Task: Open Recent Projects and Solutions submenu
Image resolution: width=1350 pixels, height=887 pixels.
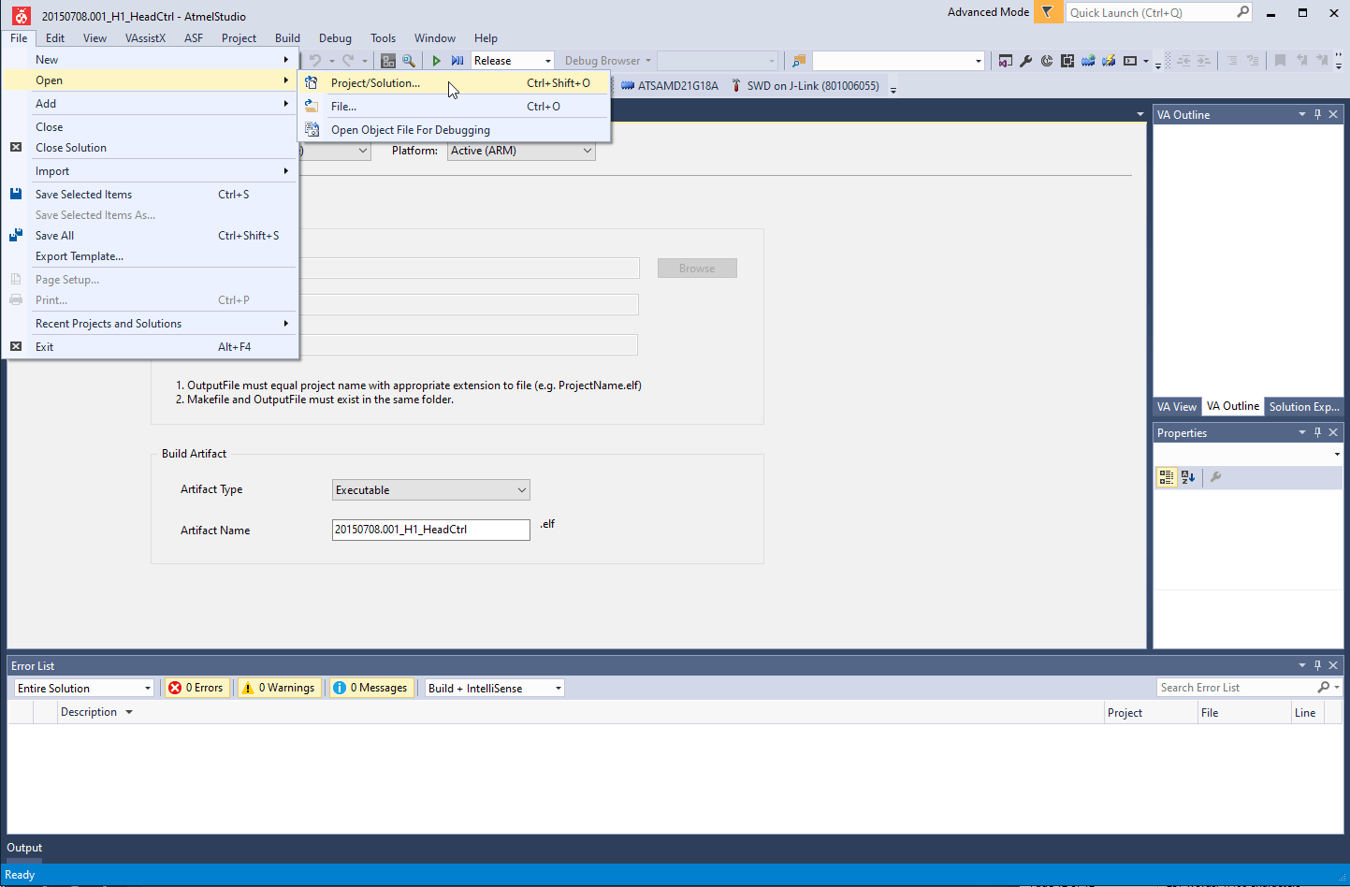Action: pyautogui.click(x=150, y=324)
